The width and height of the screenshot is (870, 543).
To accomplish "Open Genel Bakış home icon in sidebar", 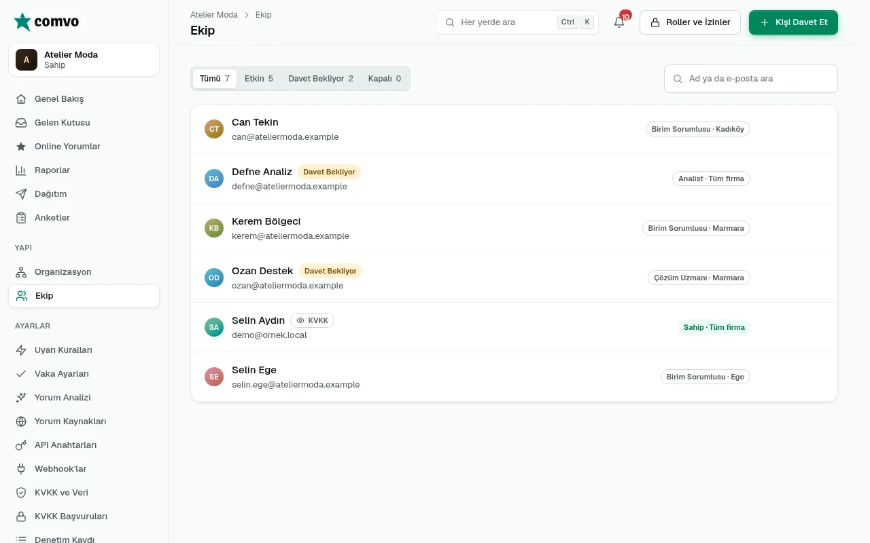I will 21,99.
